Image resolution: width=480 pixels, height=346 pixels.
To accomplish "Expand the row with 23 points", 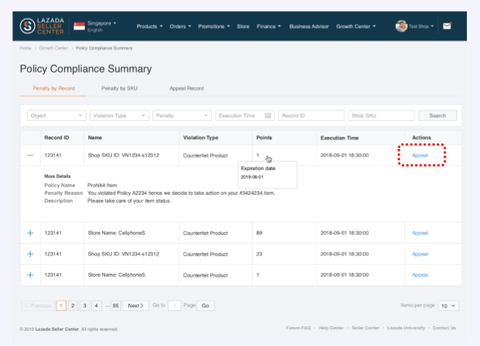I will point(30,254).
